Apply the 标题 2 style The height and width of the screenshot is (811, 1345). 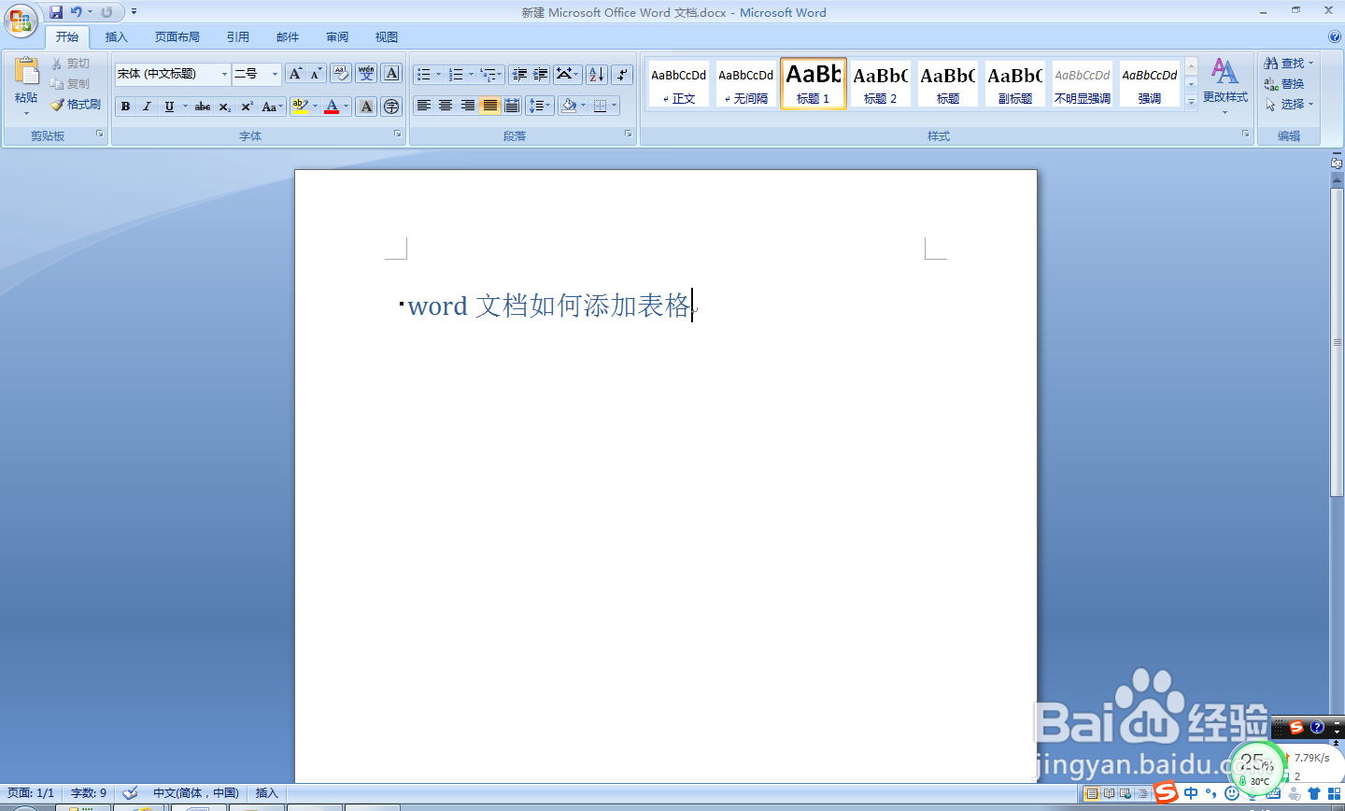(880, 83)
